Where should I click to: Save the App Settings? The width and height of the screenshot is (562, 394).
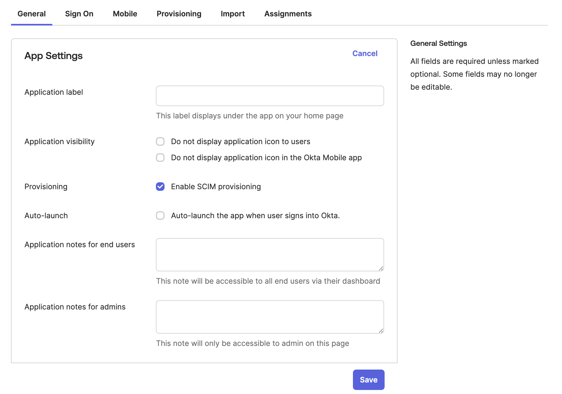click(368, 380)
